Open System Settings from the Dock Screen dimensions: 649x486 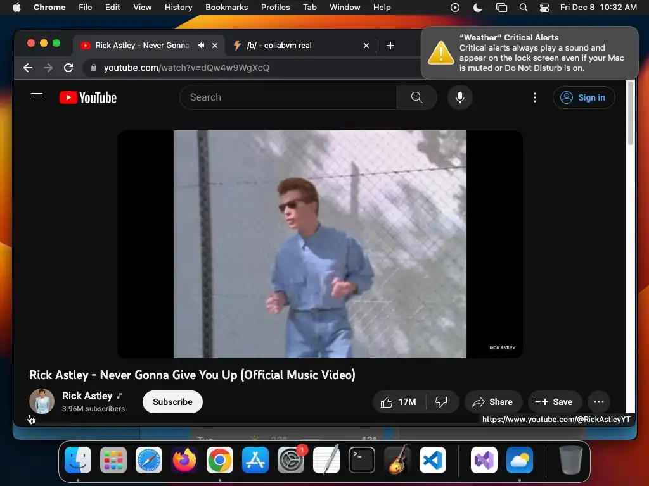click(291, 460)
